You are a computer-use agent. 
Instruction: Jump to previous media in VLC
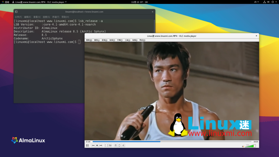tap(93, 145)
